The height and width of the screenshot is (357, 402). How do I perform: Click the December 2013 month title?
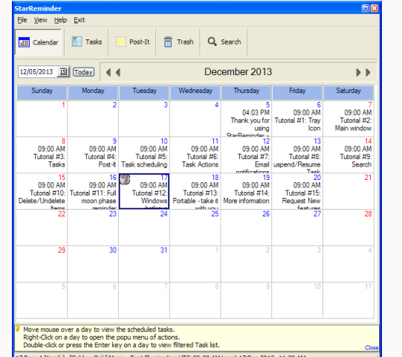(238, 72)
